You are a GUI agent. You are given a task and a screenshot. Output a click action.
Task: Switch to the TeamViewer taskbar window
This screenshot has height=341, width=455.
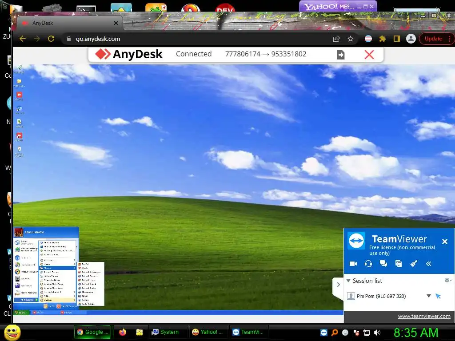(248, 332)
